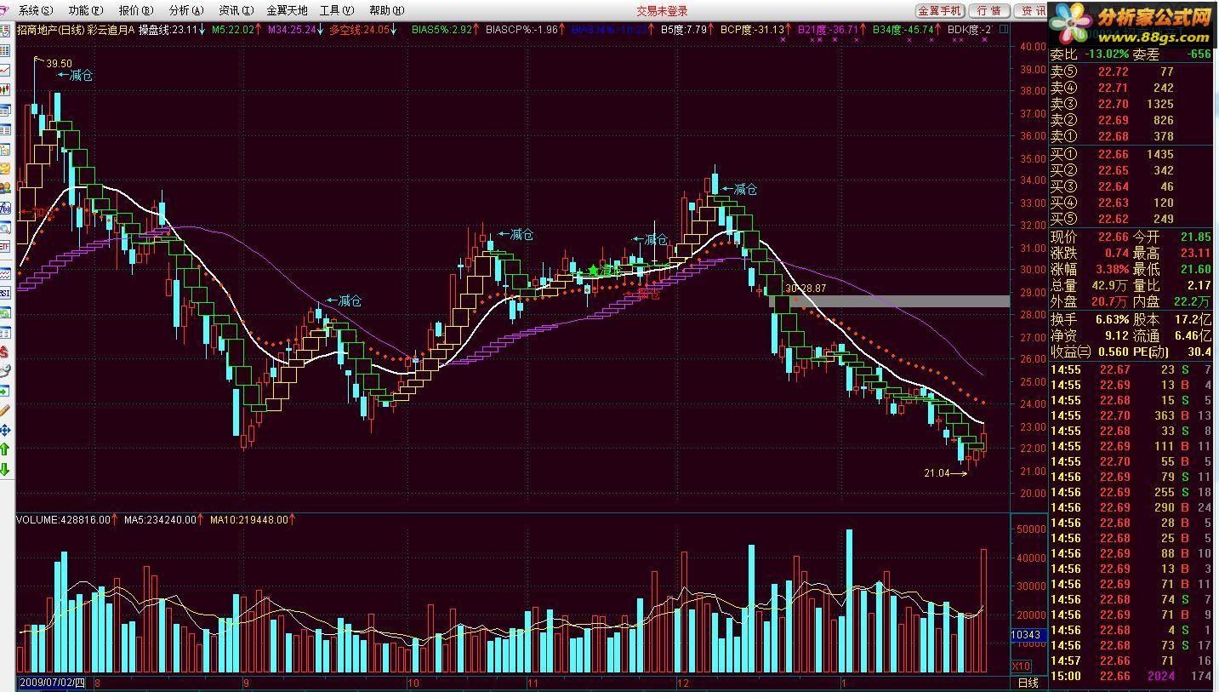Select the 日线 period tab

pyautogui.click(x=1028, y=683)
